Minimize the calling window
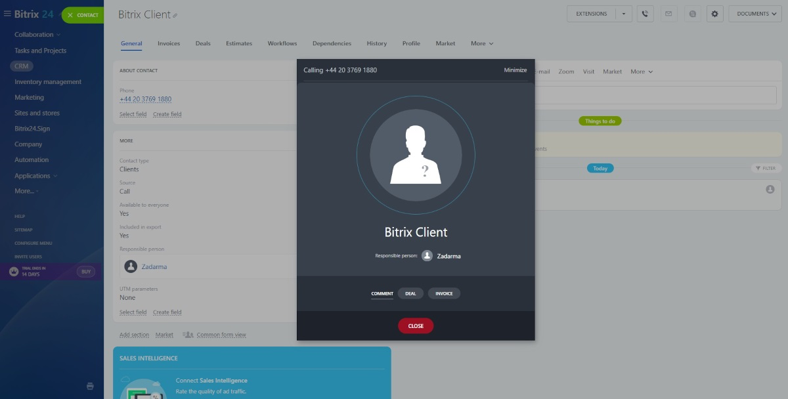The height and width of the screenshot is (399, 788). pyautogui.click(x=515, y=70)
